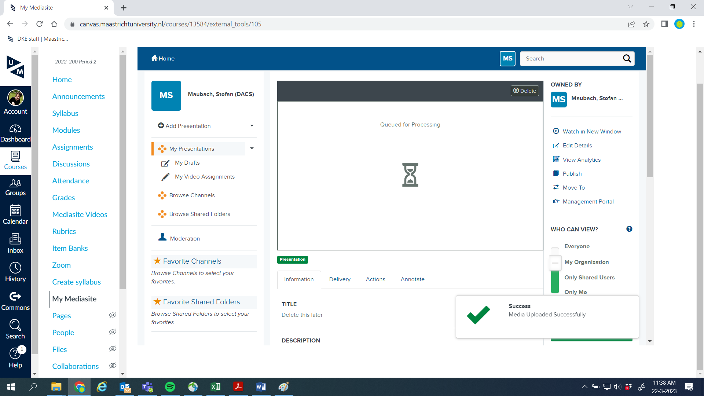Select the Delivery tab
The width and height of the screenshot is (704, 396).
coord(340,279)
